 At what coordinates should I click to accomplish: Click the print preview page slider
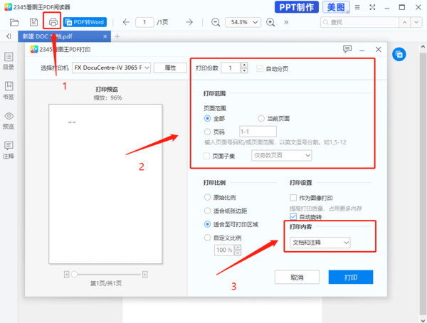click(73, 274)
